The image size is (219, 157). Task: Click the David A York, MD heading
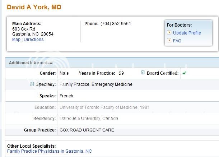click(x=34, y=7)
